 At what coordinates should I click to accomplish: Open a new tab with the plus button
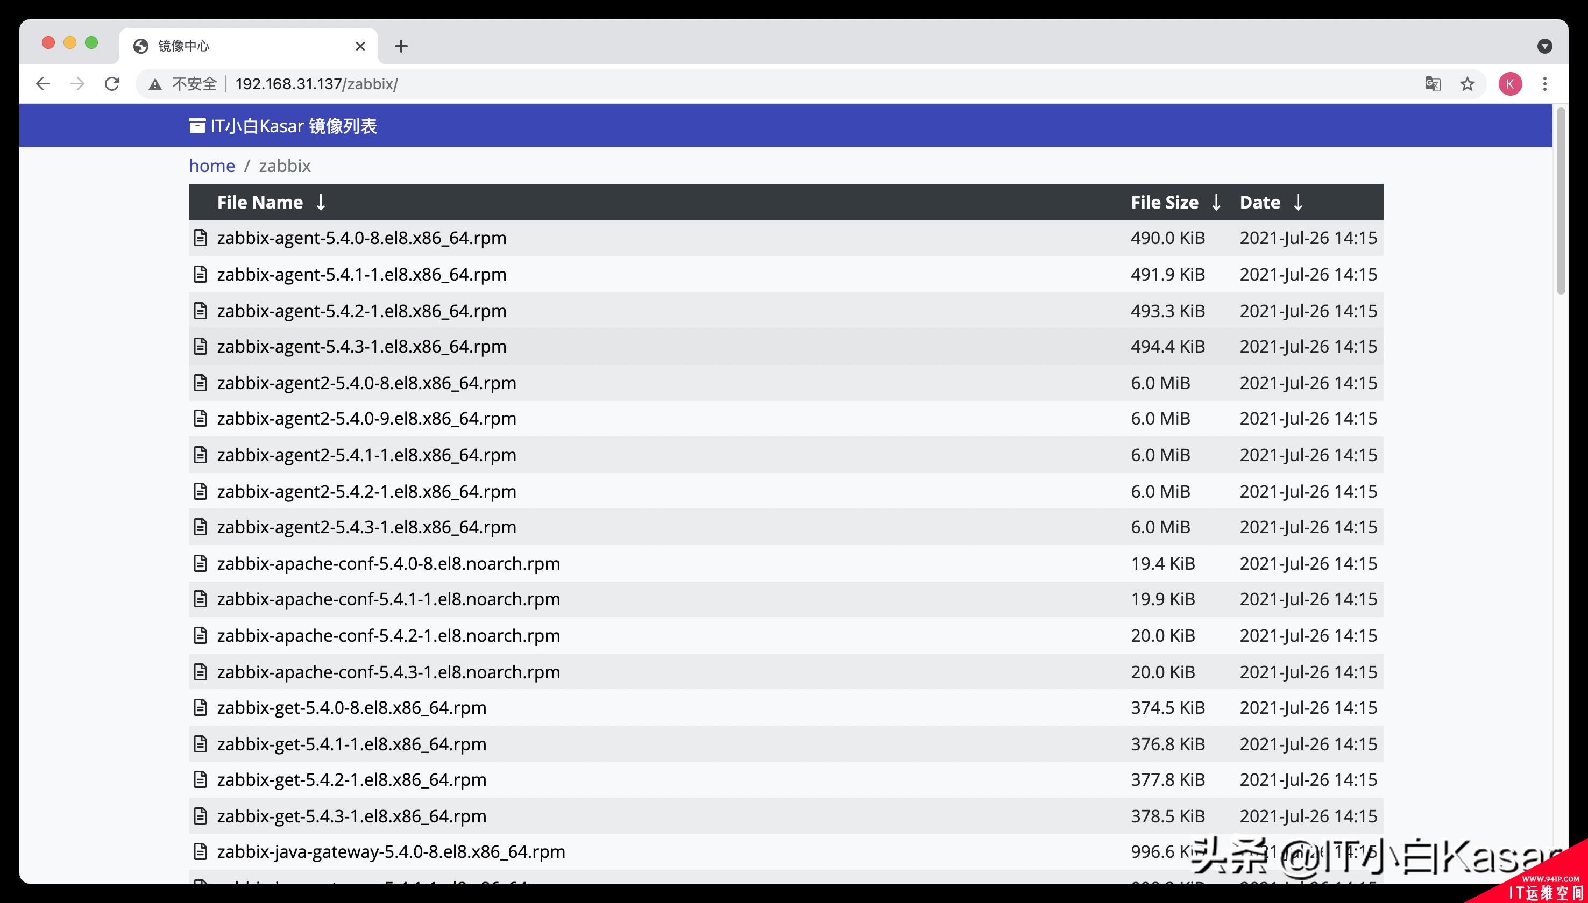point(401,46)
